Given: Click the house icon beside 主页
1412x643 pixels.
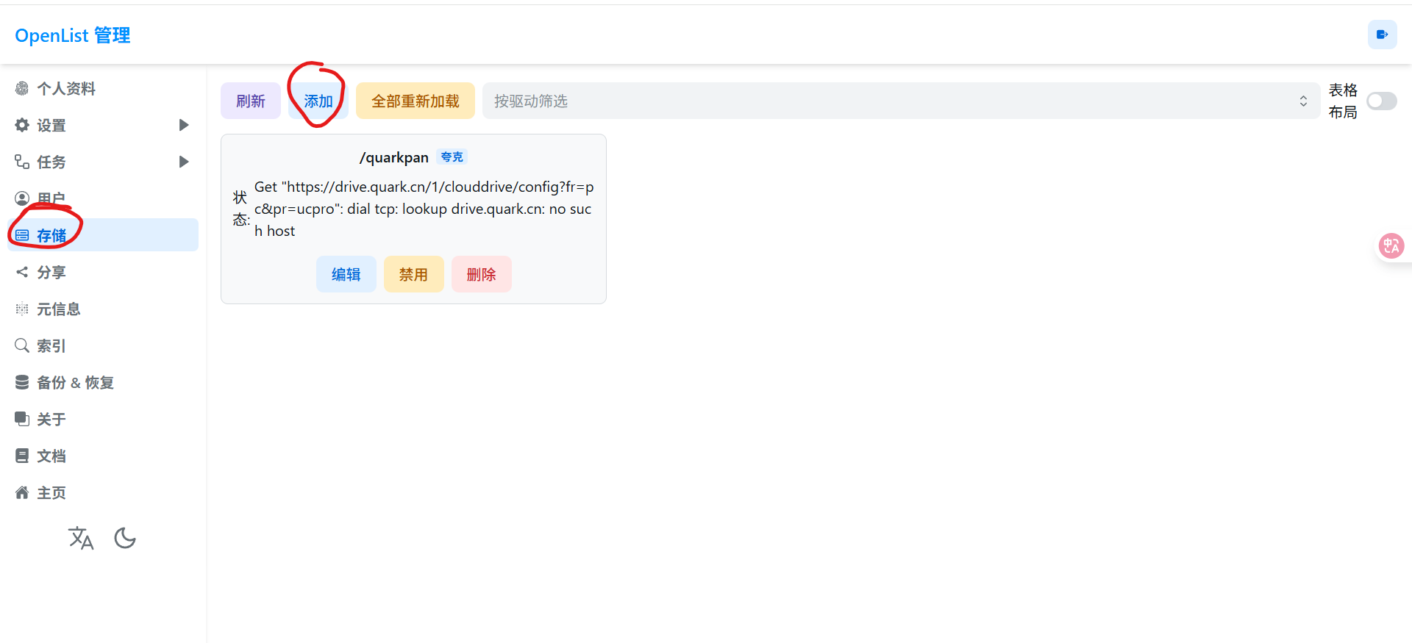Looking at the screenshot, I should [22, 492].
